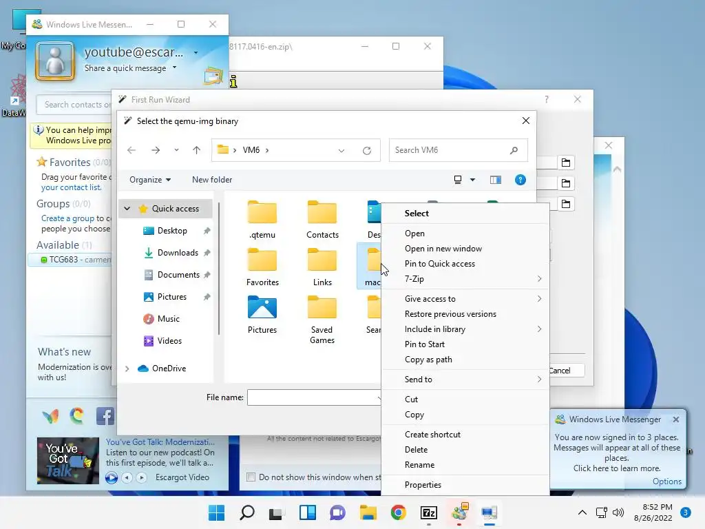Open Widgets from taskbar
Viewport: 705px width, 529px height.
(x=308, y=512)
